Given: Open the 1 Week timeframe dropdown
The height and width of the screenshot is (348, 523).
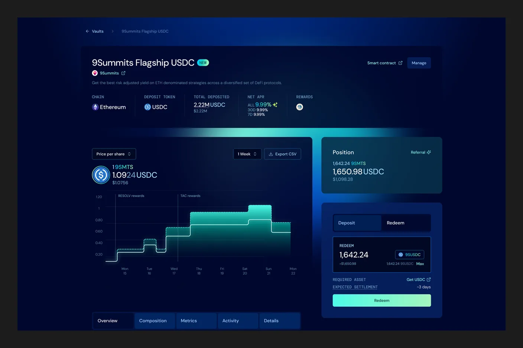Looking at the screenshot, I should coord(247,154).
